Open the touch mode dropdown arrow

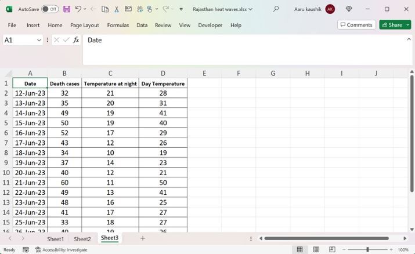coord(157,9)
